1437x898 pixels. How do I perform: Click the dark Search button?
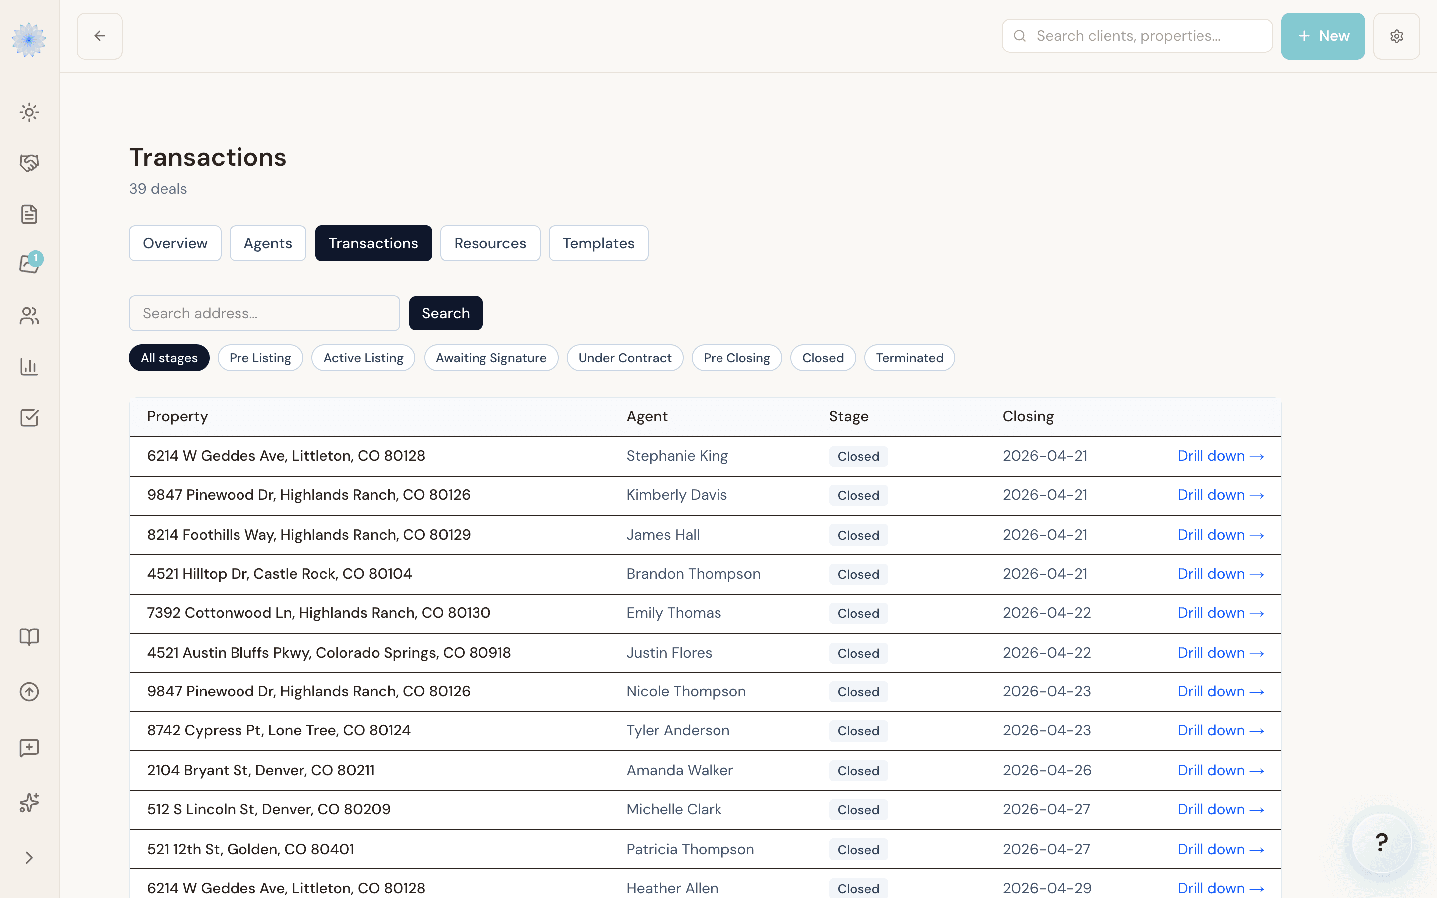pyautogui.click(x=446, y=313)
